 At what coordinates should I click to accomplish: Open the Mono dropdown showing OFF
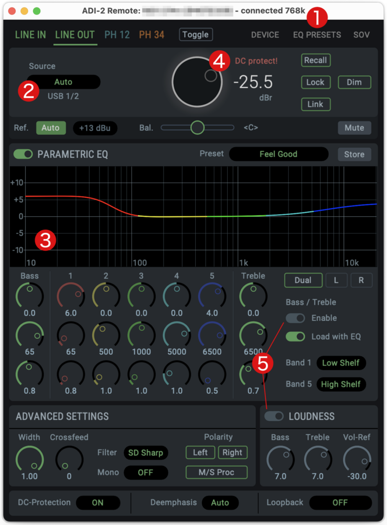(146, 472)
